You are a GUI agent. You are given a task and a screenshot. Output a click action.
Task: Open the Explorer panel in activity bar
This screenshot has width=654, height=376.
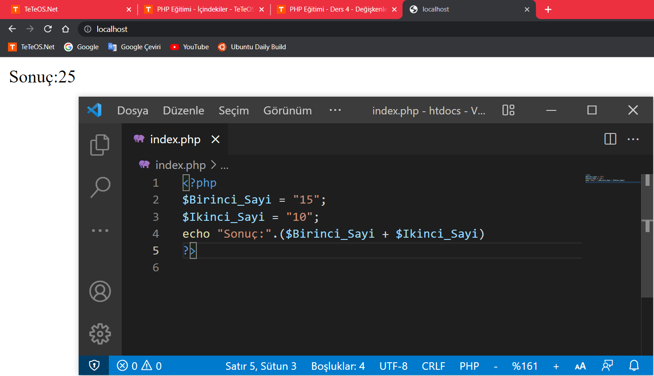click(100, 145)
